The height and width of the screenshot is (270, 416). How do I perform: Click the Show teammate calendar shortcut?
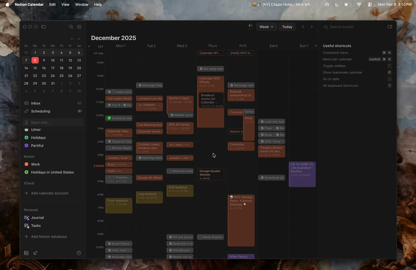coord(357,72)
